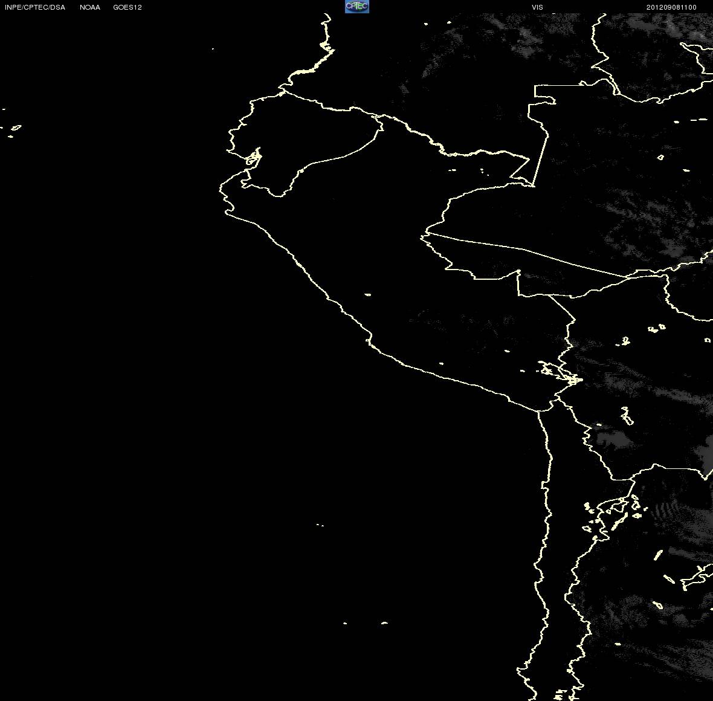Click the 201209081100 timestamp

671,7
